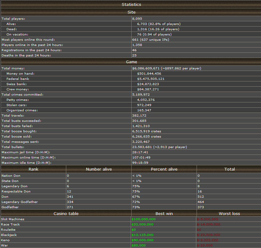
Task: Select the Organized crimes value 165,347
Action: [144, 110]
